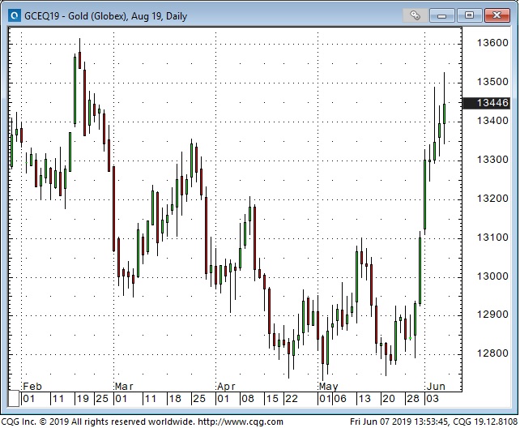Viewport: 520px width, 428px height.
Task: Click the 13300 price axis label
Action: coord(492,160)
